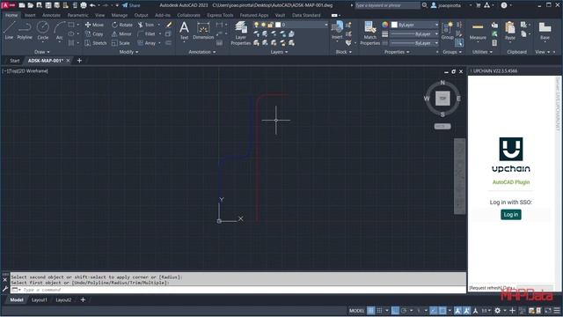Toggle ortho mode in status bar
This screenshot has height=317, width=563.
pyautogui.click(x=395, y=311)
